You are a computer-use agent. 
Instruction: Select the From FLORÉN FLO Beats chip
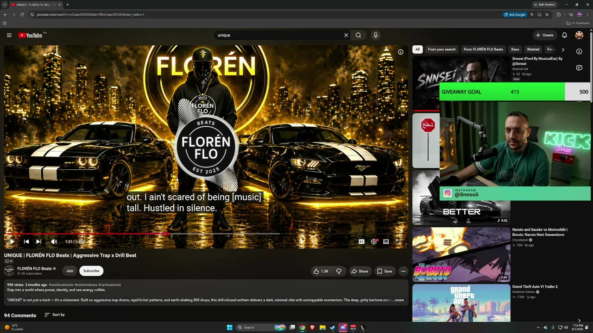[x=483, y=49]
